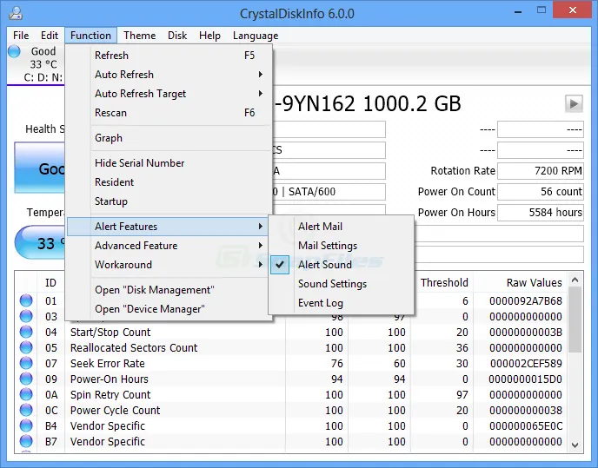Open the Disk menu

click(x=177, y=36)
